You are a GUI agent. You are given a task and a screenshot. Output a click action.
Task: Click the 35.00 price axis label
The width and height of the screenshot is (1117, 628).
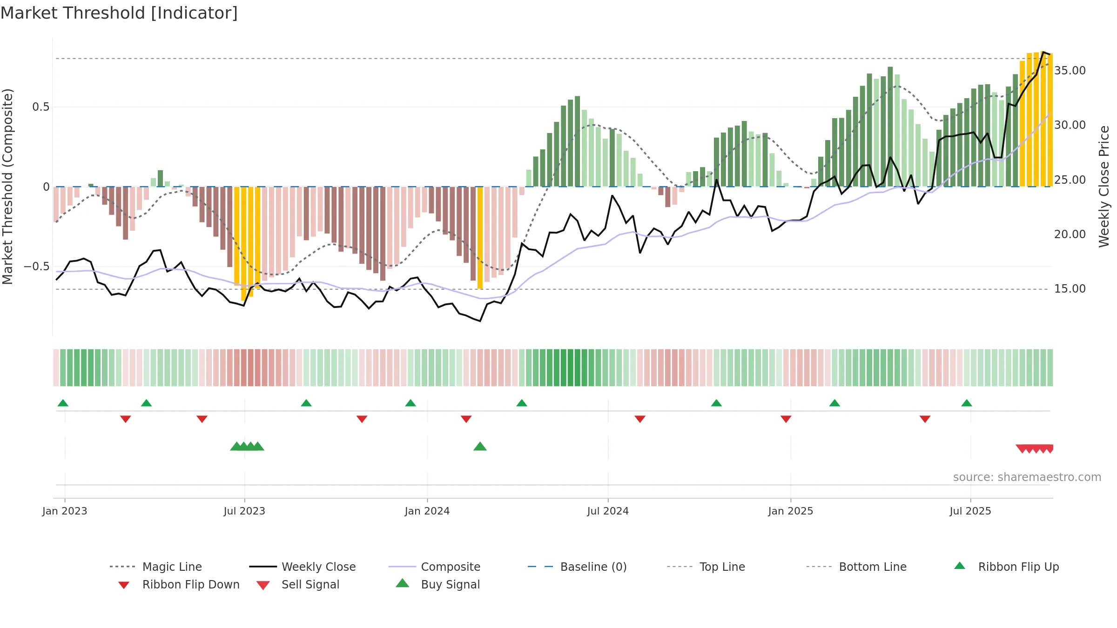click(x=1070, y=70)
